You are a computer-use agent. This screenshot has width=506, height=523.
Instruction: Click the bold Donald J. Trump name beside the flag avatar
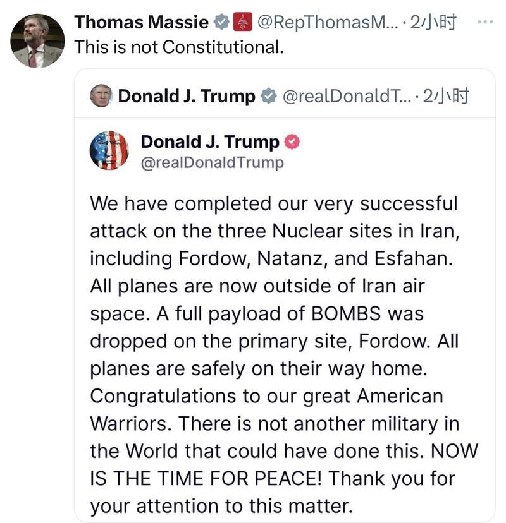tap(209, 142)
